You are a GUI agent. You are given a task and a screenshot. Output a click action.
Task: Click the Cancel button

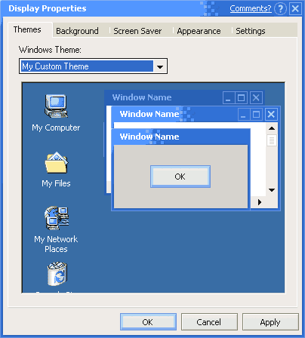tap(209, 322)
